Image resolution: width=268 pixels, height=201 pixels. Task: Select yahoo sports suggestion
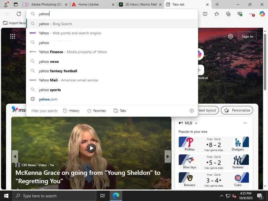(x=112, y=90)
